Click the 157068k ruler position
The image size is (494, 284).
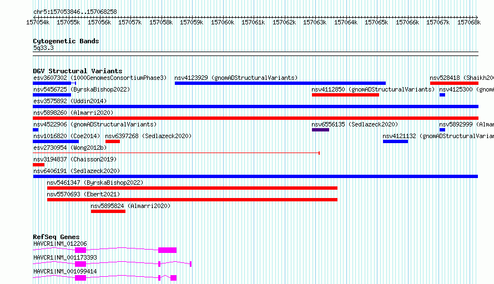point(469,23)
